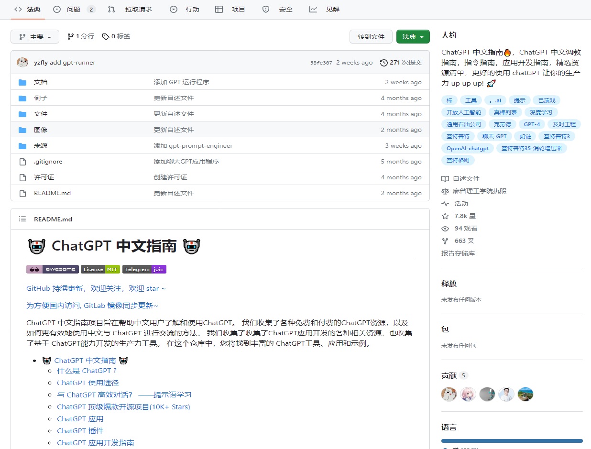Click the language percentage bar under 语言
The image size is (591, 449).
pyautogui.click(x=512, y=441)
